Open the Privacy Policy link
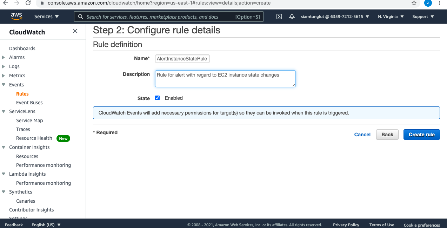447x228 pixels. pos(346,225)
